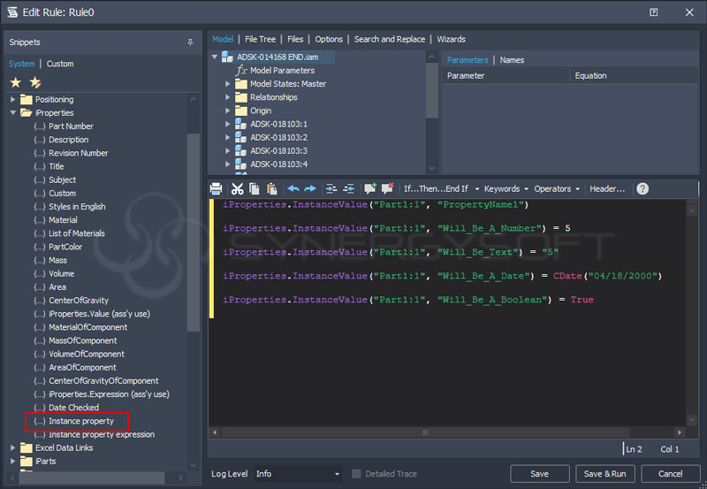Expand the Excel Data Links folder
This screenshot has height=489, width=707.
(x=14, y=448)
